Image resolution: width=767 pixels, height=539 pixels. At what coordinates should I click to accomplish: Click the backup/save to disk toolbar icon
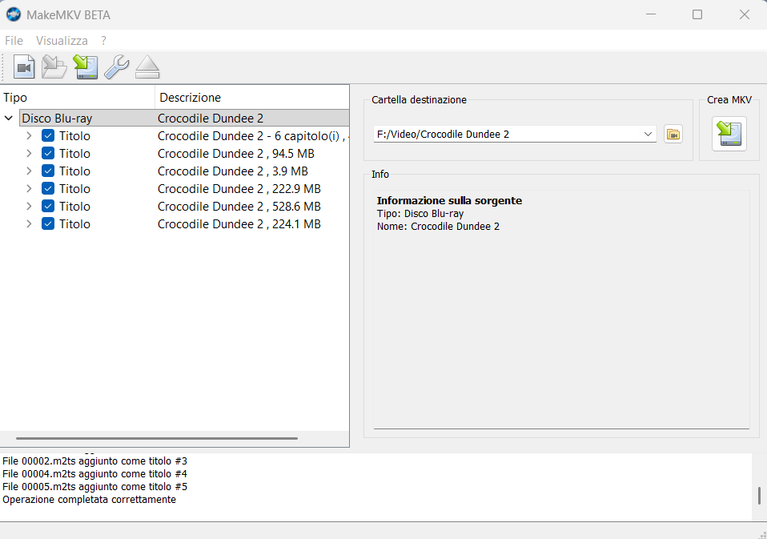click(x=86, y=67)
